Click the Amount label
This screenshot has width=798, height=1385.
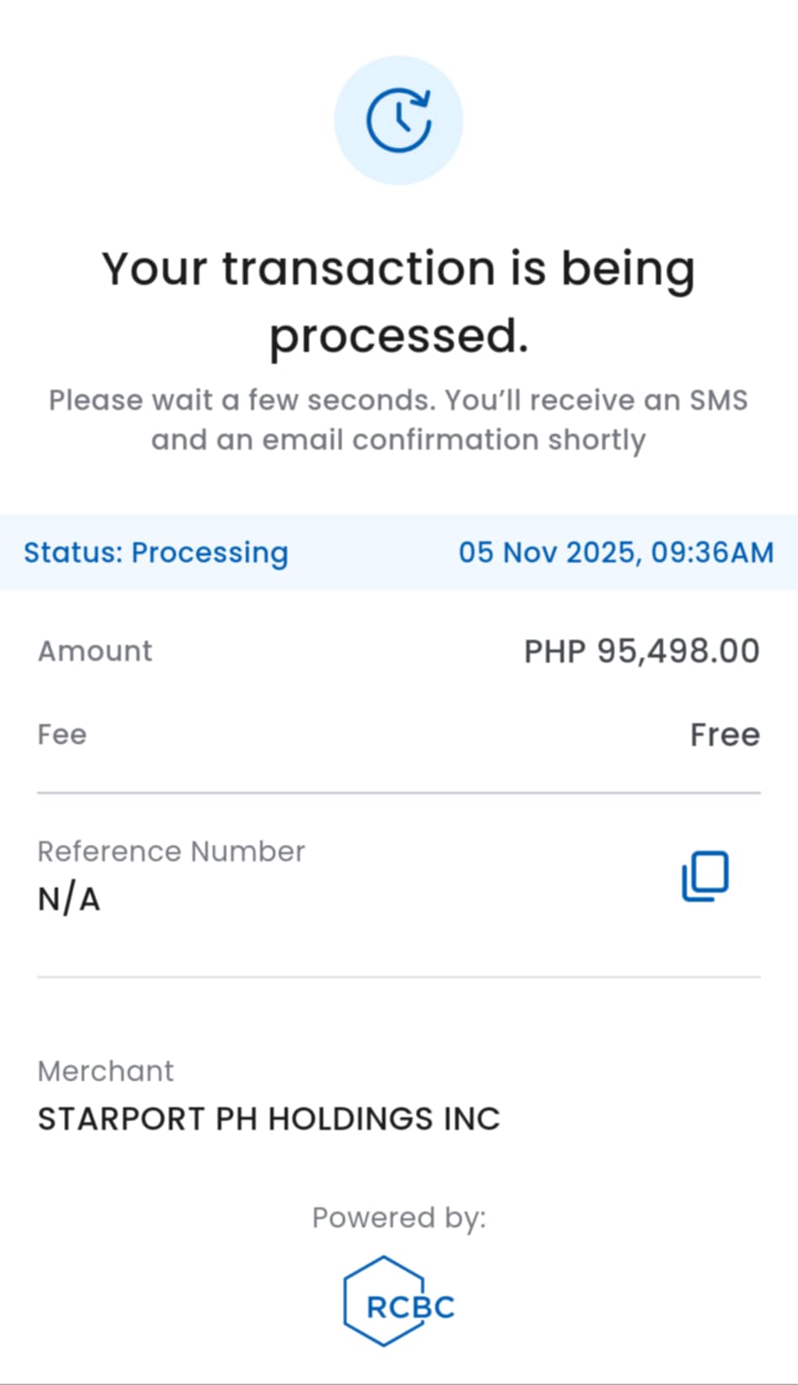point(95,651)
